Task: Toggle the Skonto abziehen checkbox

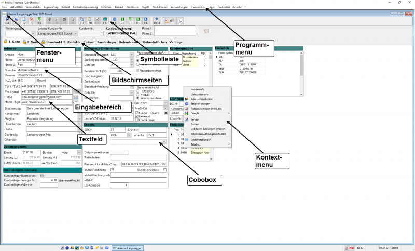Action: tap(165, 170)
